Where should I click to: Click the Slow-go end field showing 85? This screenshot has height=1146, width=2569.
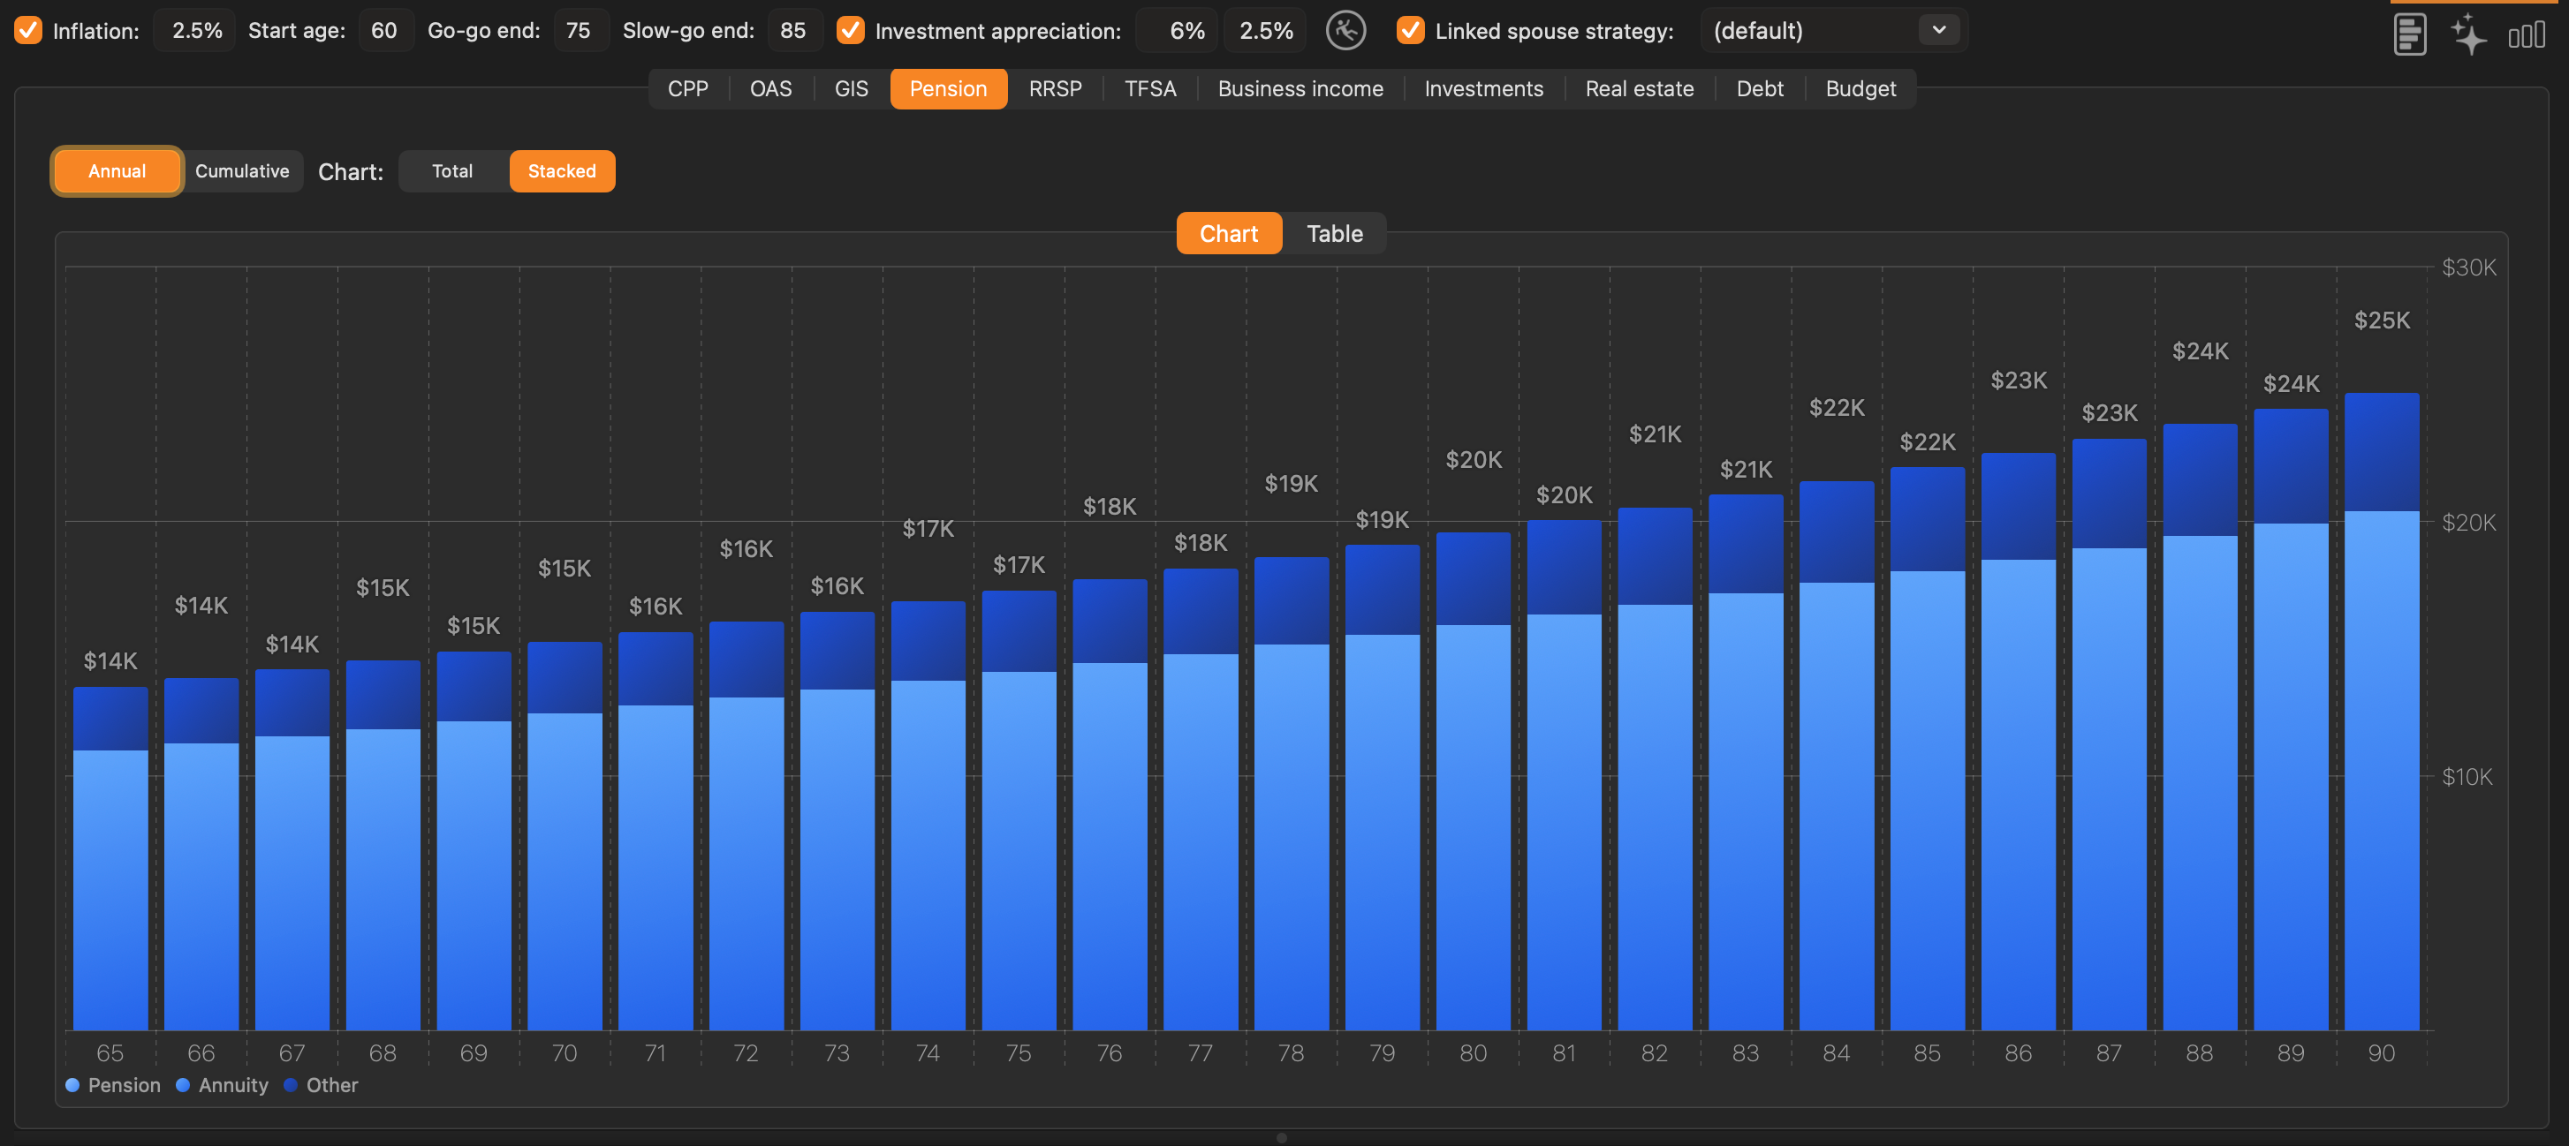(x=794, y=30)
